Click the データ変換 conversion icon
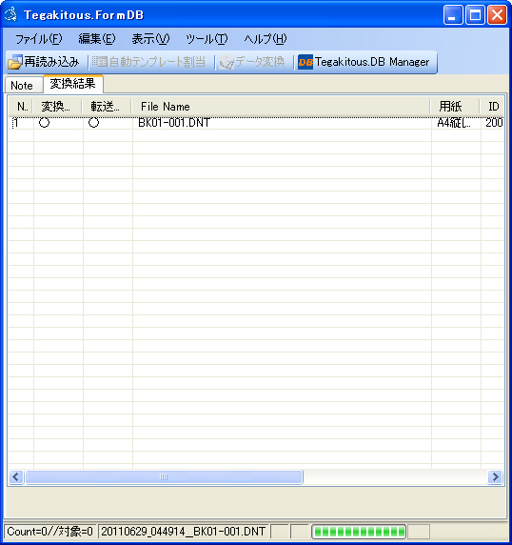The image size is (512, 545). pyautogui.click(x=226, y=62)
